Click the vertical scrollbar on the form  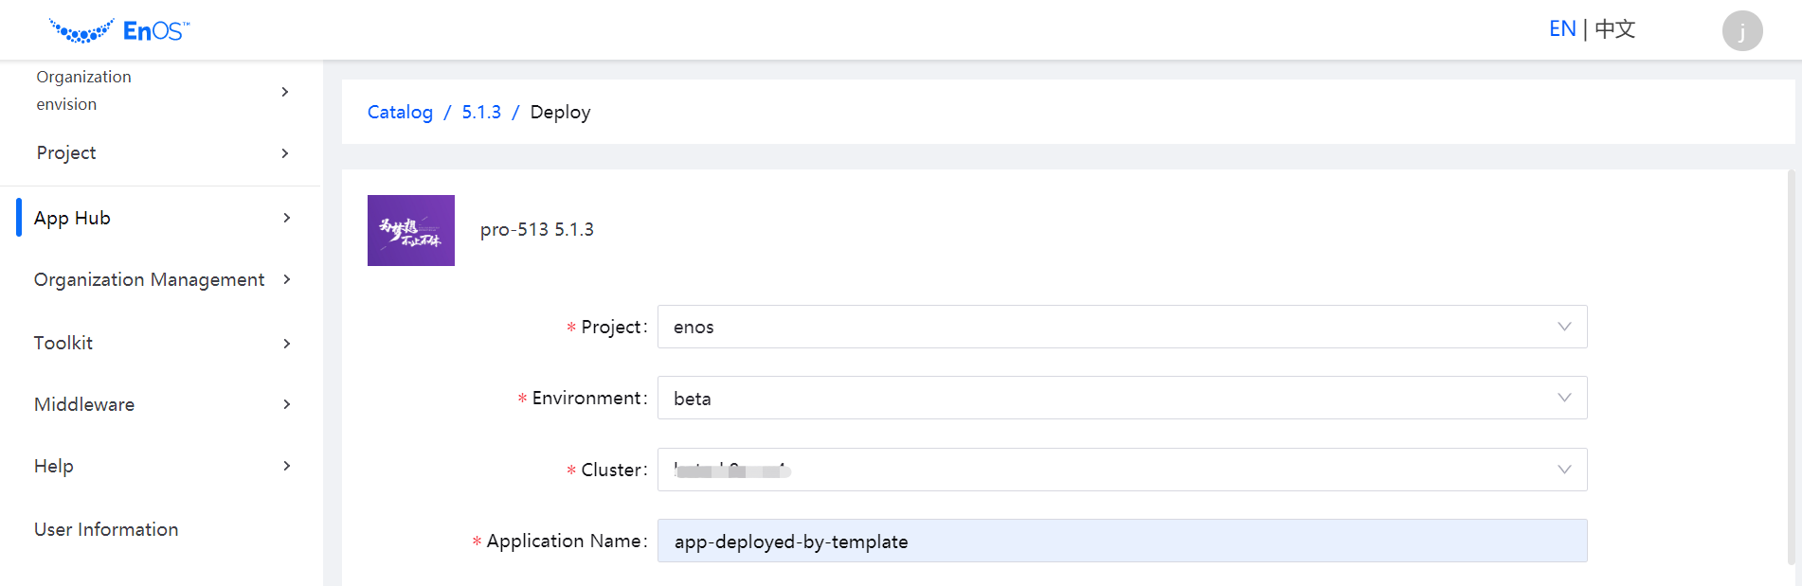1791,369
